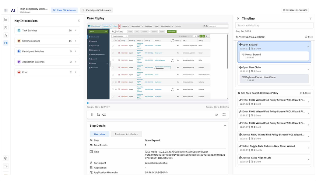Expand the Task Switches row chevron
Image resolution: width=316 pixels, height=181 pixels.
[76, 30]
